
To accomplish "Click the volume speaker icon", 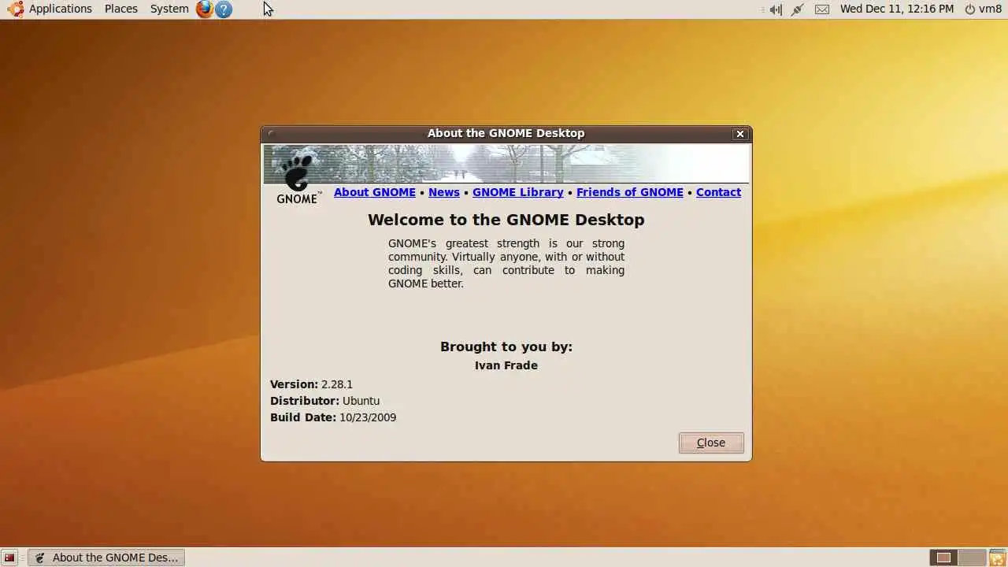I will [776, 9].
